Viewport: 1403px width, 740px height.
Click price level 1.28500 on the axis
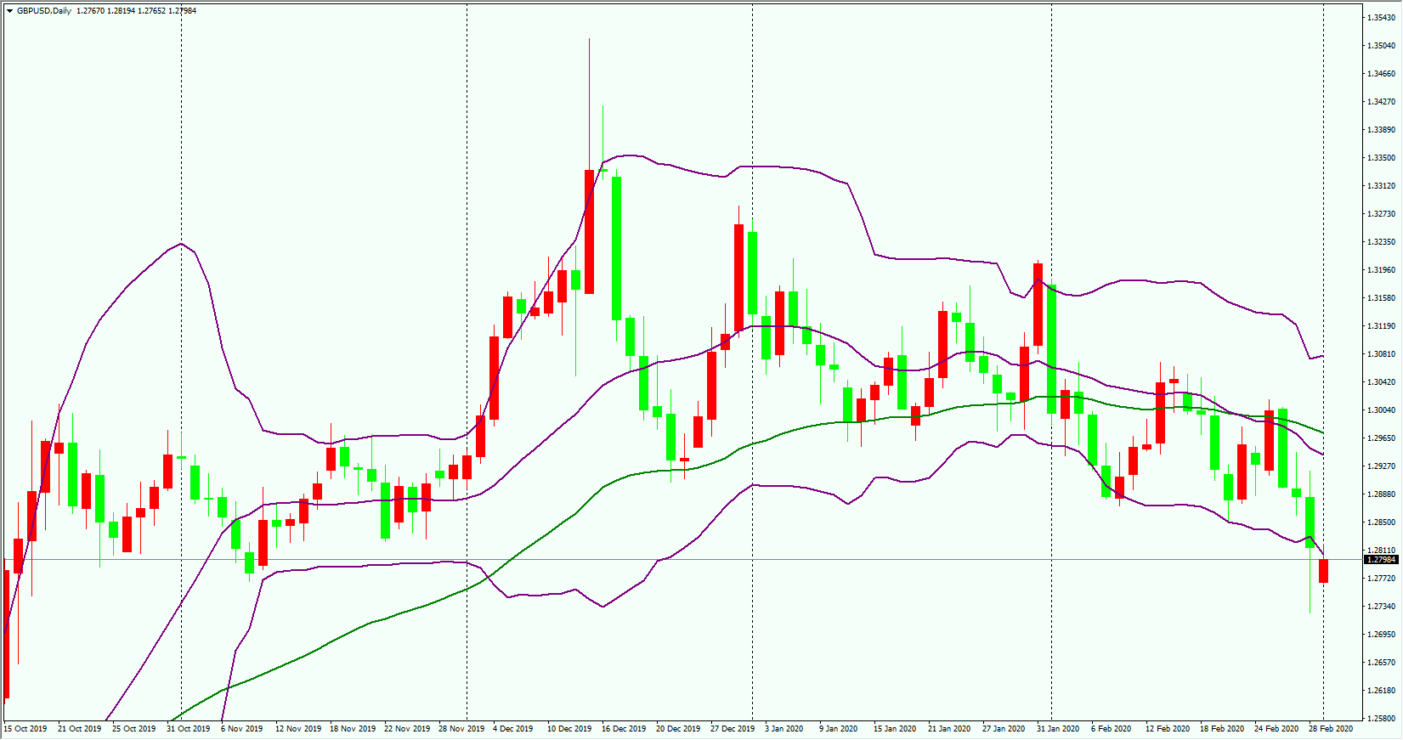(x=1381, y=523)
